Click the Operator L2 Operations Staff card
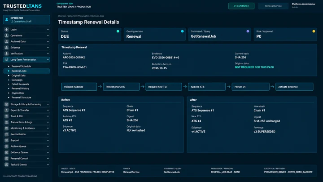The image size is (323, 182). pos(26,20)
